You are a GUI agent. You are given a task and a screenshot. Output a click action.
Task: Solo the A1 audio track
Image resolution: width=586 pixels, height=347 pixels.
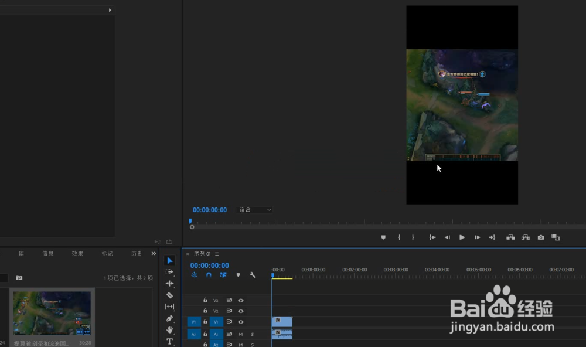(252, 334)
